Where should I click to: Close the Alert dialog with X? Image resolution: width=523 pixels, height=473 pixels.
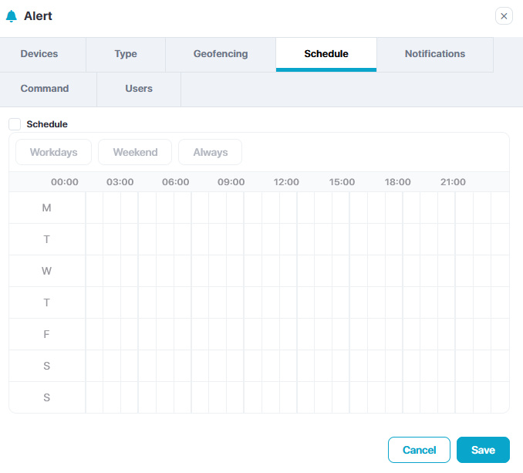(504, 16)
